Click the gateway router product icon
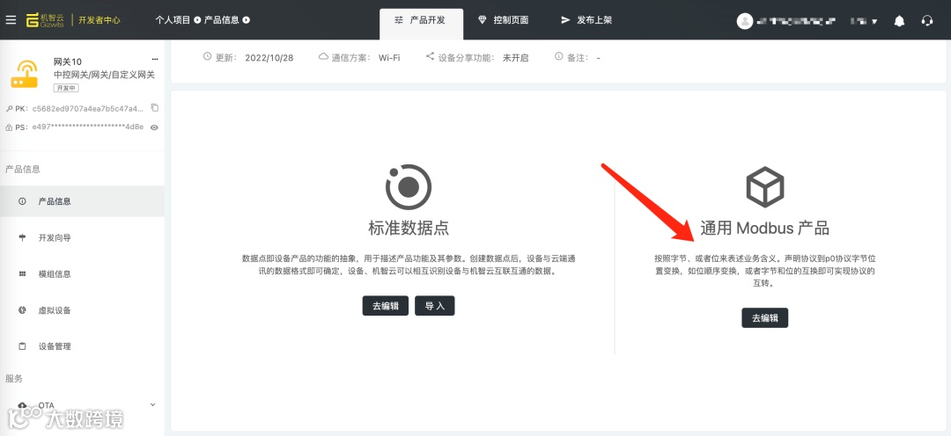The height and width of the screenshot is (436, 951). click(25, 75)
